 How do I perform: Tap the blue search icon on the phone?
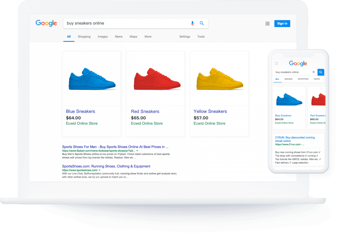tap(320, 72)
